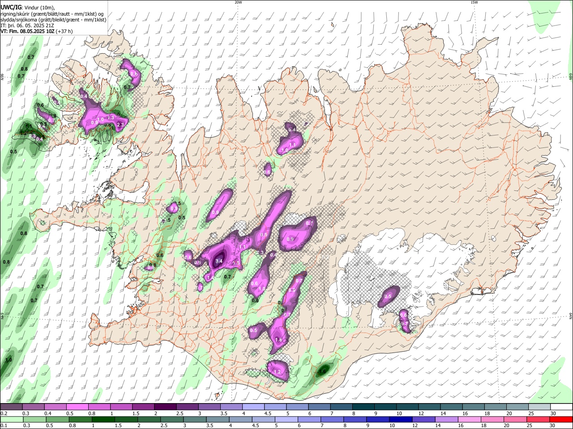
Task: Select the slydda/snjókoma legend description line
Action: pos(53,20)
